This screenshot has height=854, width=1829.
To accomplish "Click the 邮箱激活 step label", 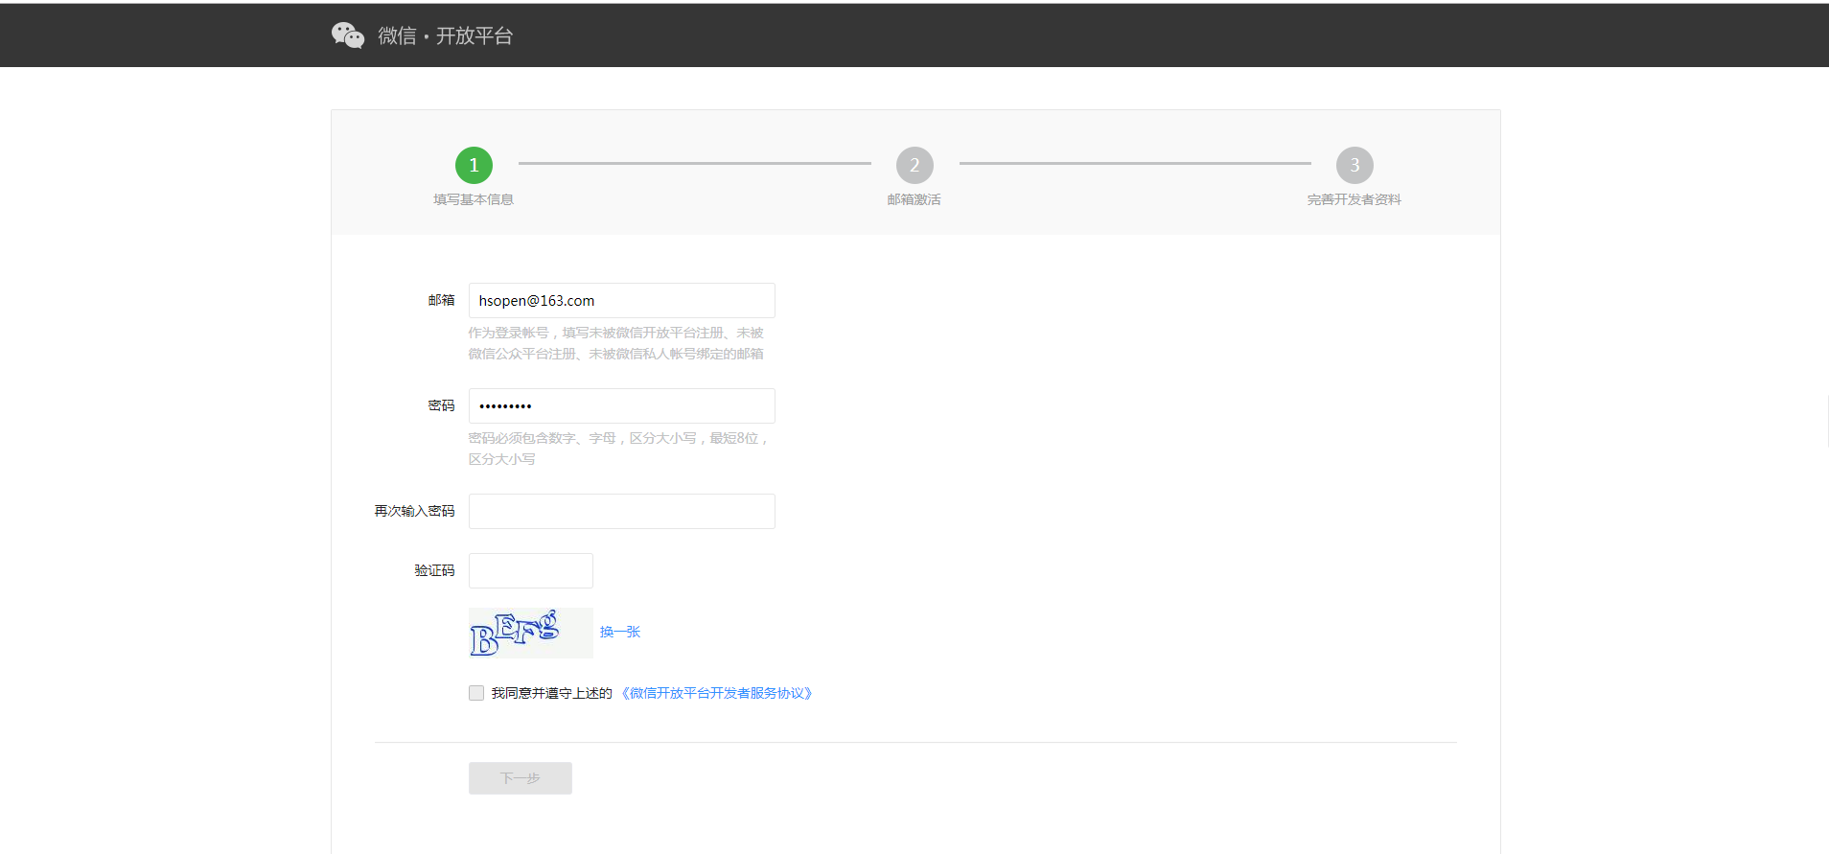I will click(x=914, y=199).
